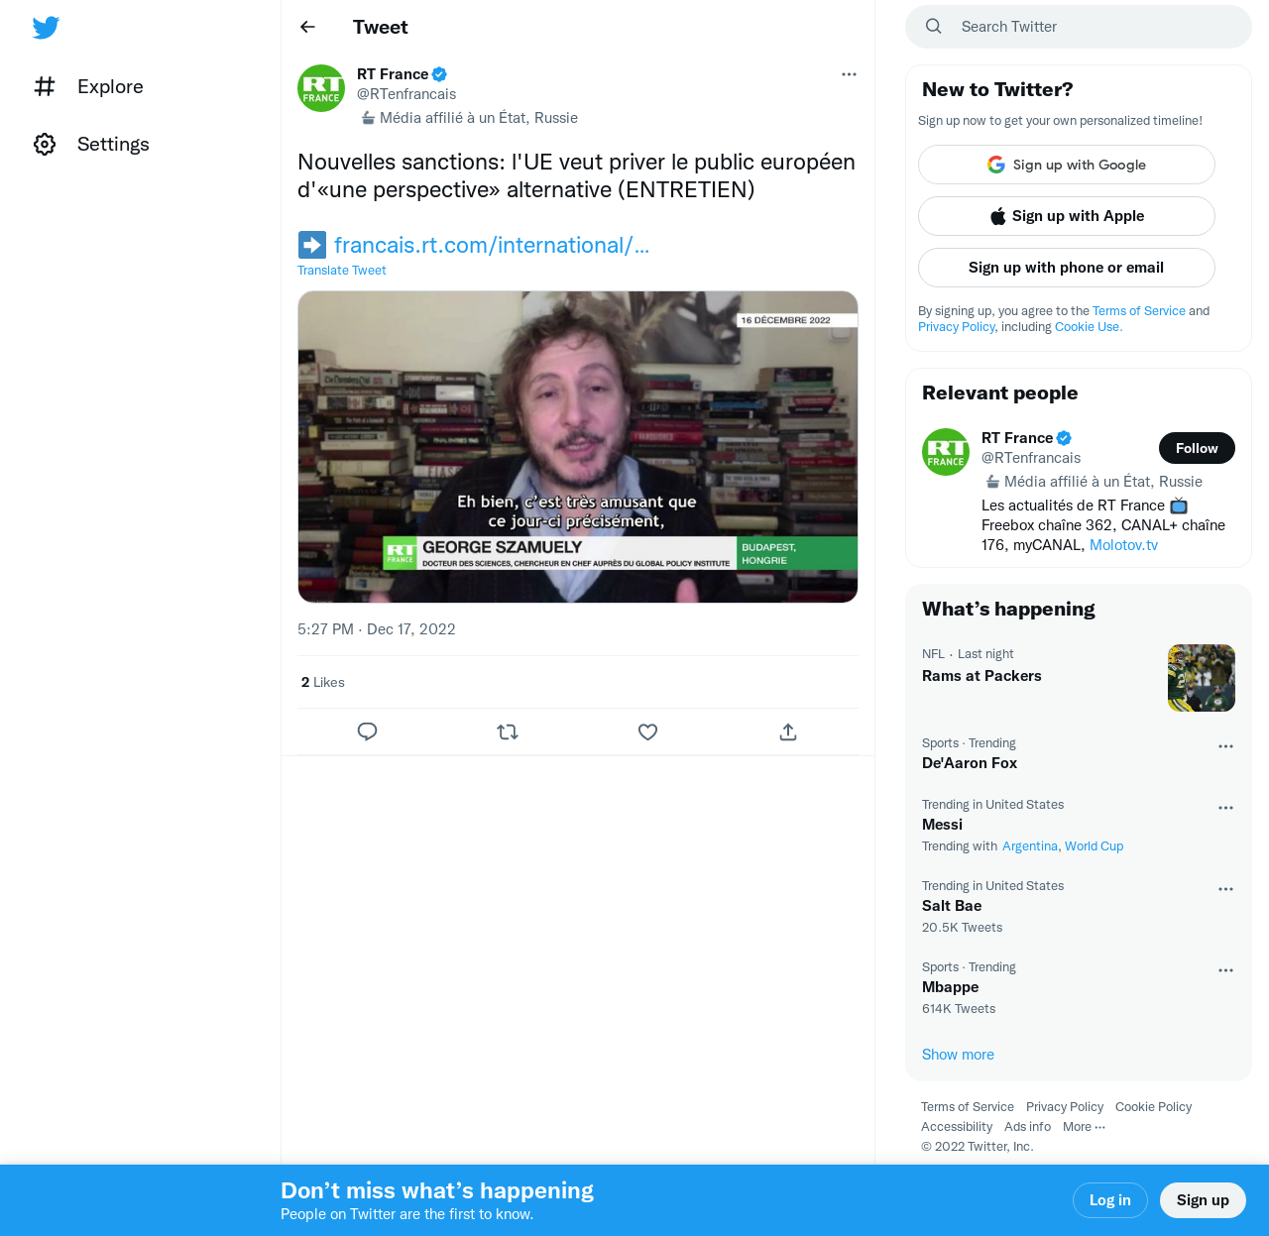Image resolution: width=1269 pixels, height=1236 pixels.
Task: Click state-affiliated media label on tweet
Action: click(x=469, y=118)
